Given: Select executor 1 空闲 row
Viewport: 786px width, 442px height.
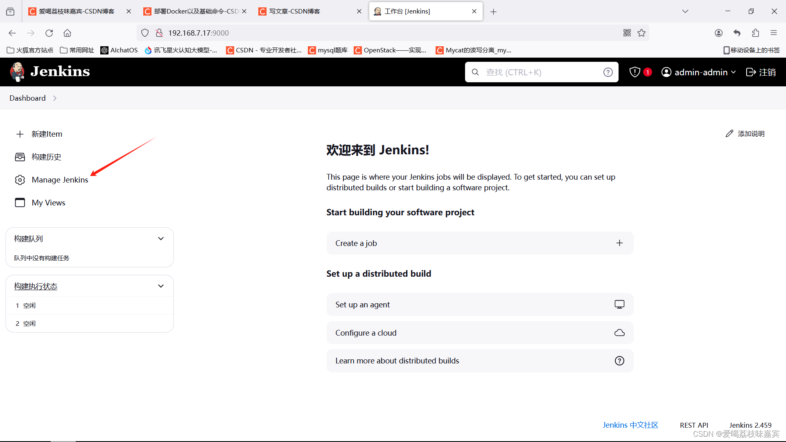Looking at the screenshot, I should (90, 305).
